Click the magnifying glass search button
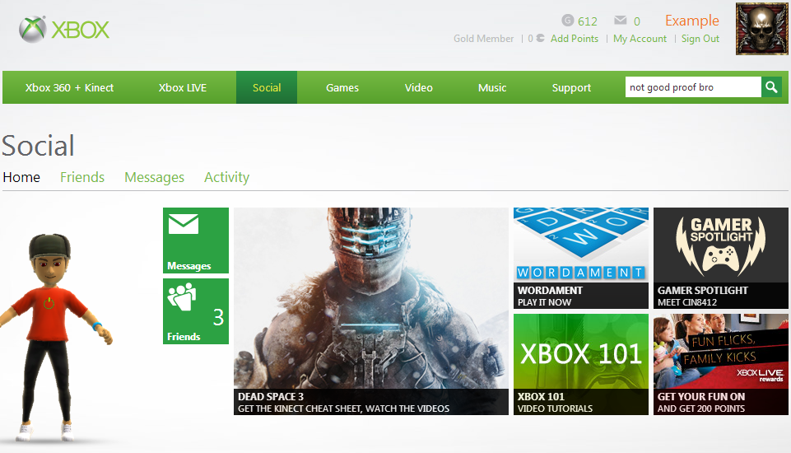 click(x=771, y=86)
